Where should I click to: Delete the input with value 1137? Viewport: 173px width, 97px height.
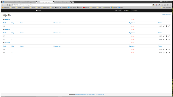[x=166, y=26]
